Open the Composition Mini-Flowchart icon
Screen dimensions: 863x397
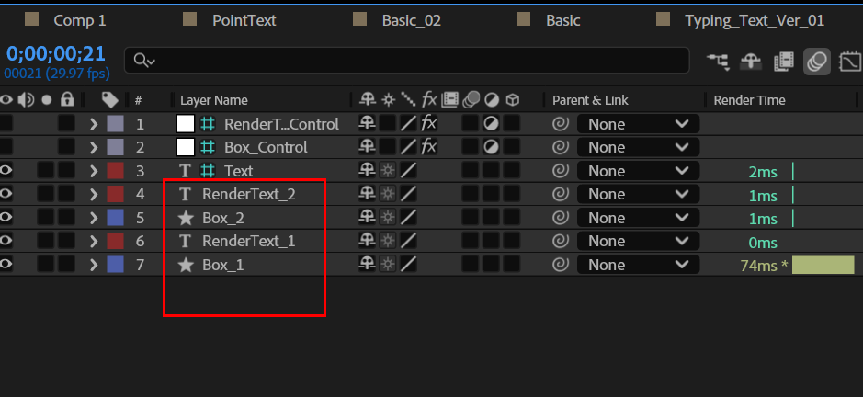pos(719,62)
